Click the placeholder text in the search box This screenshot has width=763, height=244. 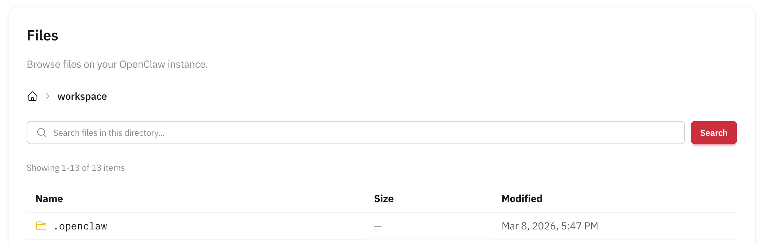click(109, 133)
